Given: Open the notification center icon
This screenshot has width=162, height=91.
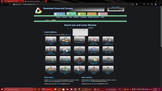Looking at the screenshot, I should click(x=159, y=89).
